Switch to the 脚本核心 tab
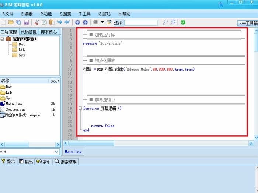The width and height of the screenshot is (258, 193). point(49,32)
